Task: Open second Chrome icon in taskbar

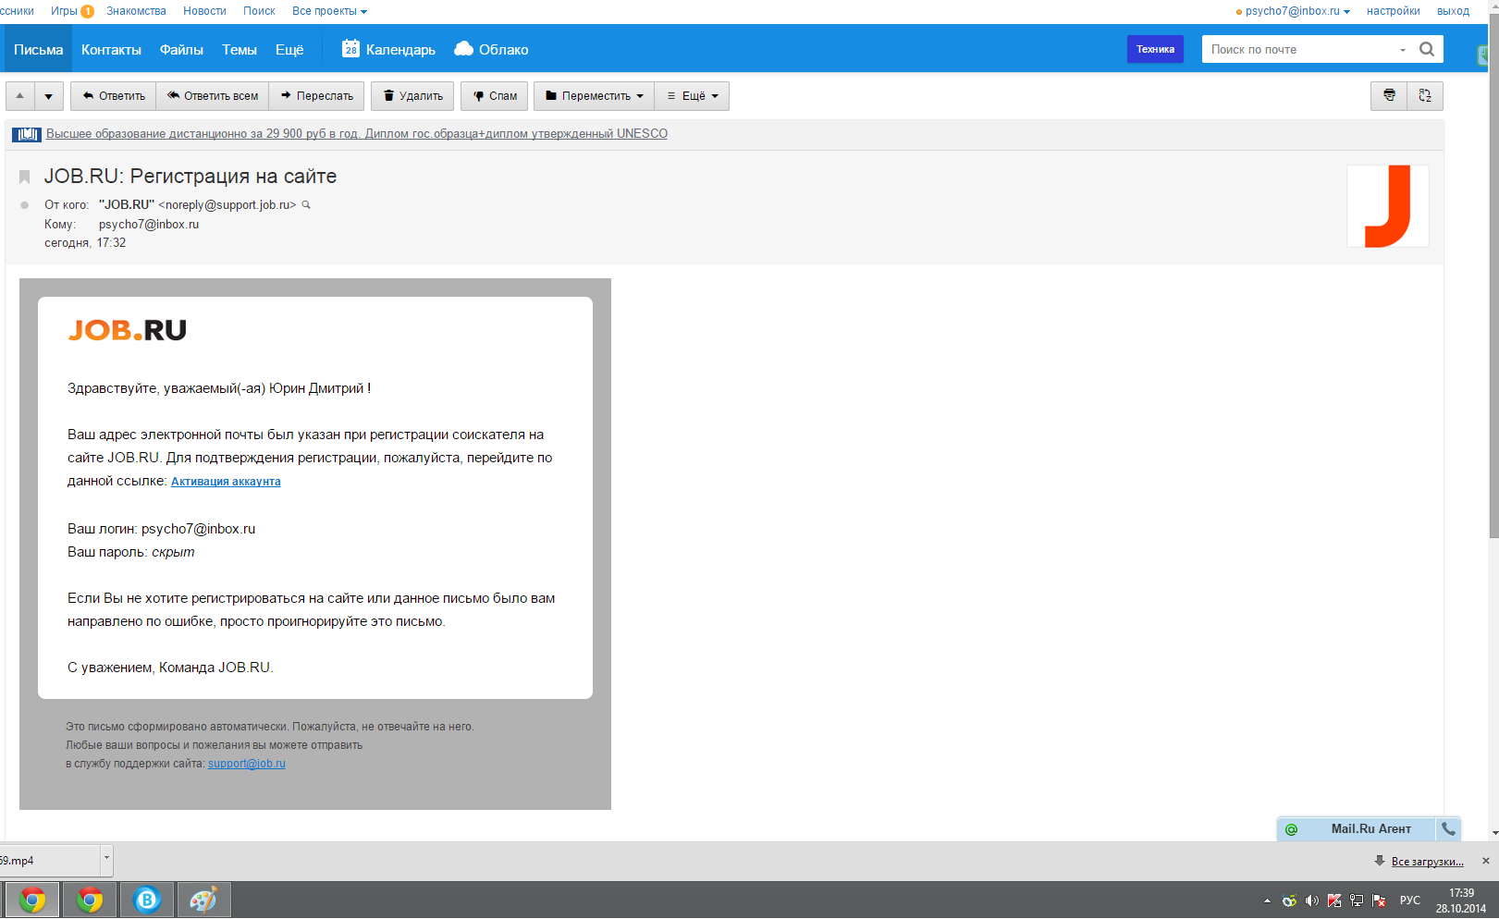Action: (x=90, y=900)
